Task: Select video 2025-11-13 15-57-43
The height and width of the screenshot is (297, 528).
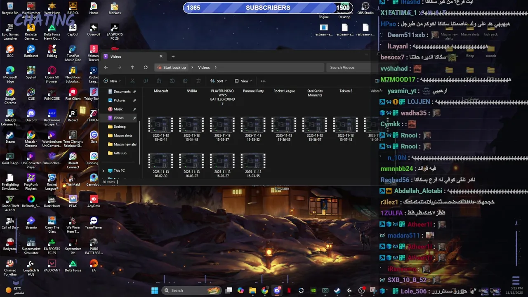Action: coord(345,129)
